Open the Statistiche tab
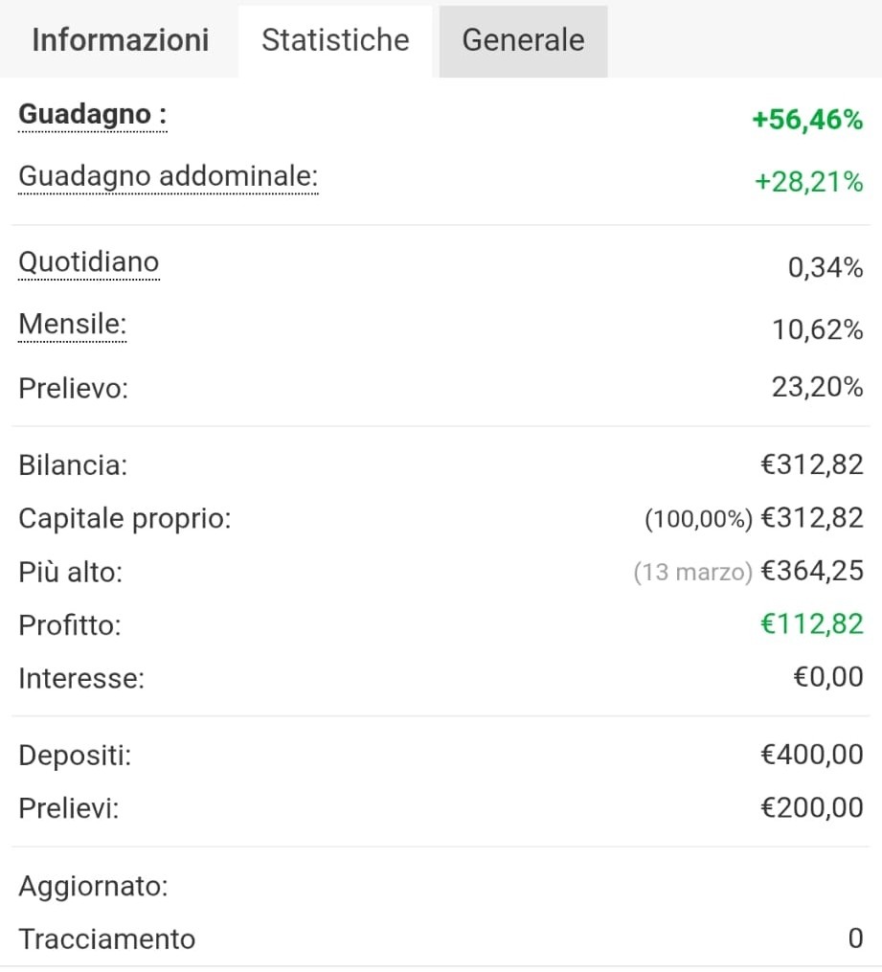The image size is (882, 972). click(x=335, y=40)
